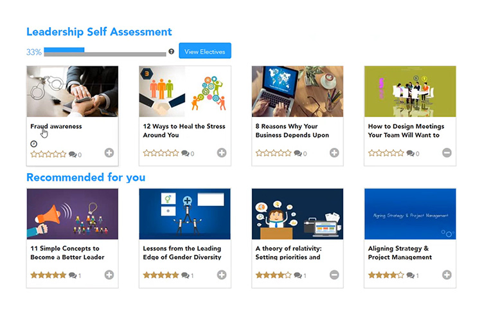Add 11 Simple Concepts to Become a Better Leader

tap(109, 275)
